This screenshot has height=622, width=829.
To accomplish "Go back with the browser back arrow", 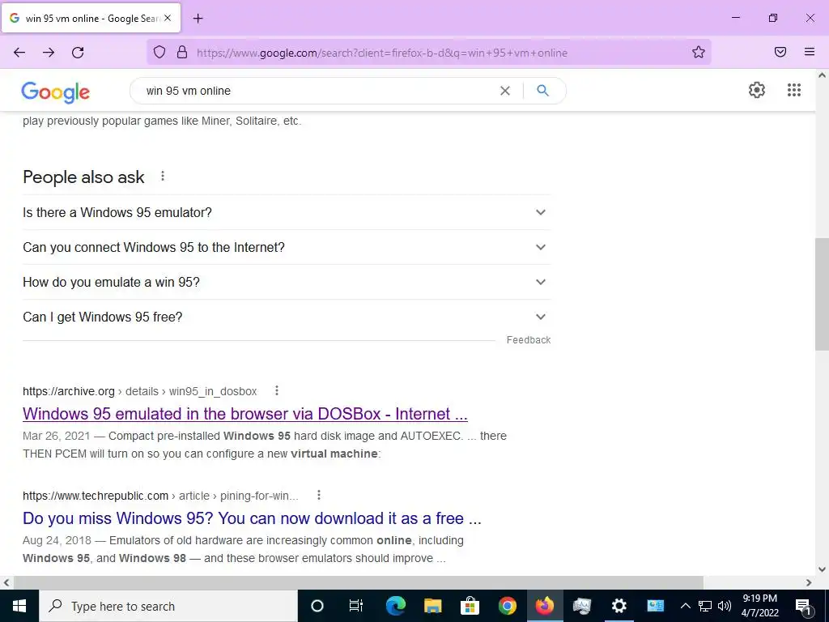I will [19, 53].
